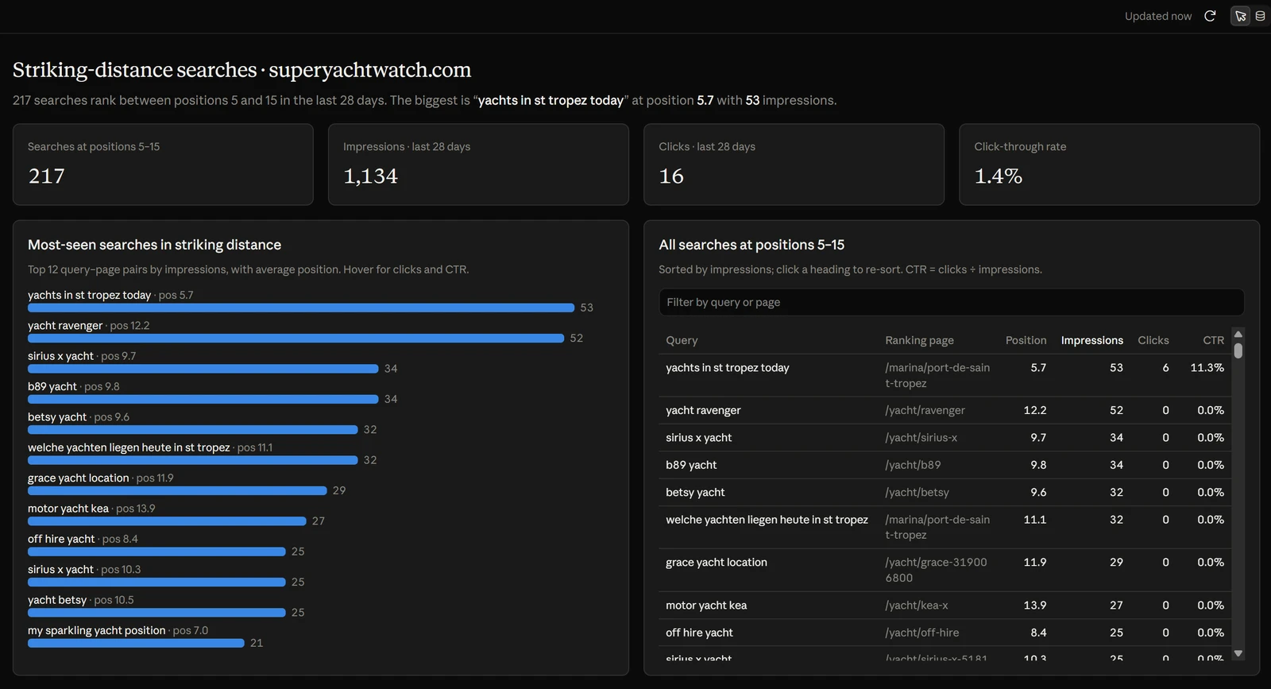The width and height of the screenshot is (1271, 689).
Task: Click the bar for my sparkling yacht position
Action: 136,644
